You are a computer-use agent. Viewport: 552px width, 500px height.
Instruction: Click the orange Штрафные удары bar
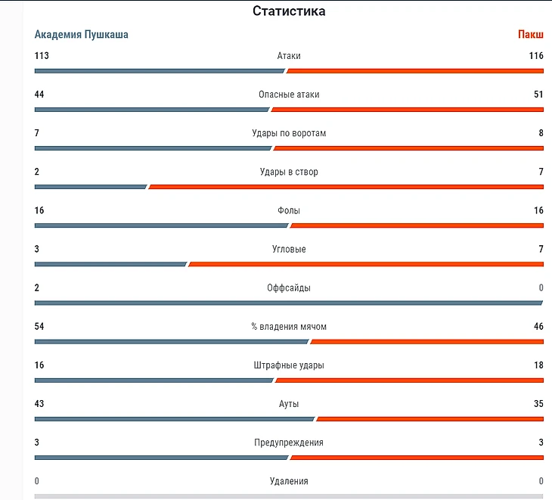[409, 380]
